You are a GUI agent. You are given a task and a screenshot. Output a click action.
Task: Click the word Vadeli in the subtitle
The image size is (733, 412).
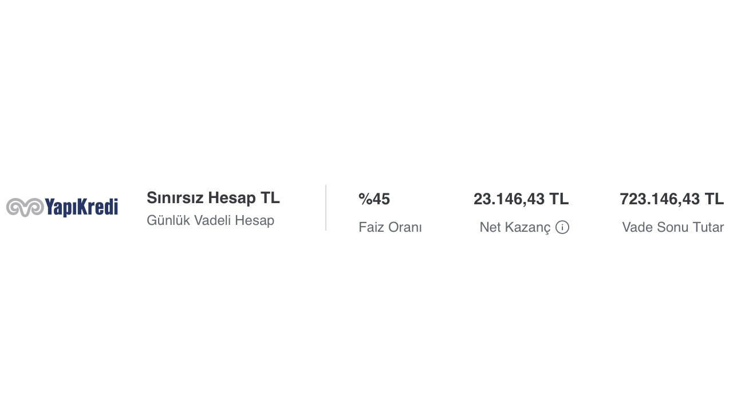point(212,221)
